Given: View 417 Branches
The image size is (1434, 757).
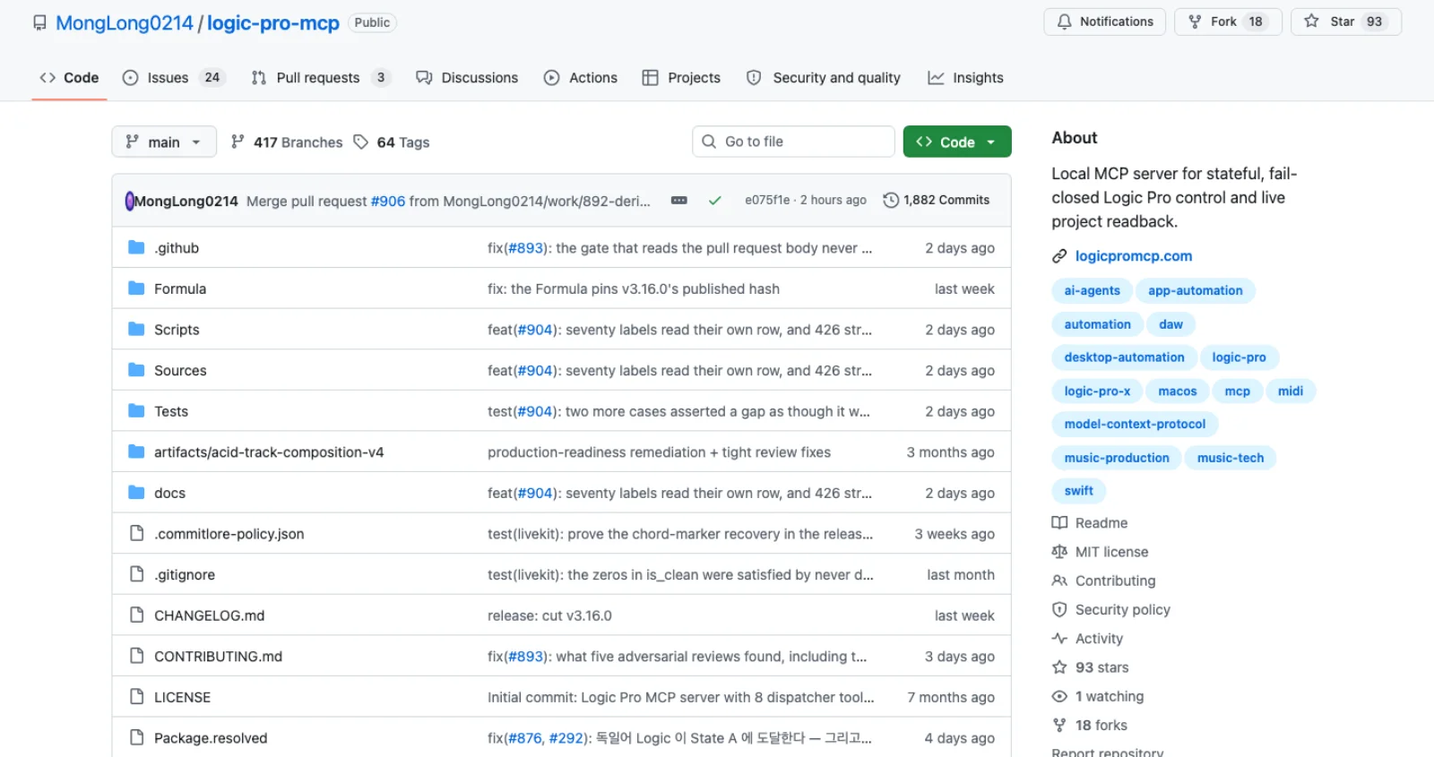Looking at the screenshot, I should [x=287, y=142].
